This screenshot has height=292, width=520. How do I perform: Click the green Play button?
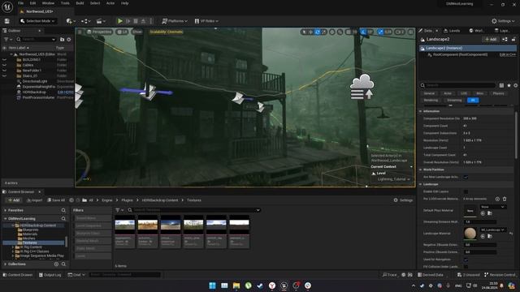click(120, 21)
